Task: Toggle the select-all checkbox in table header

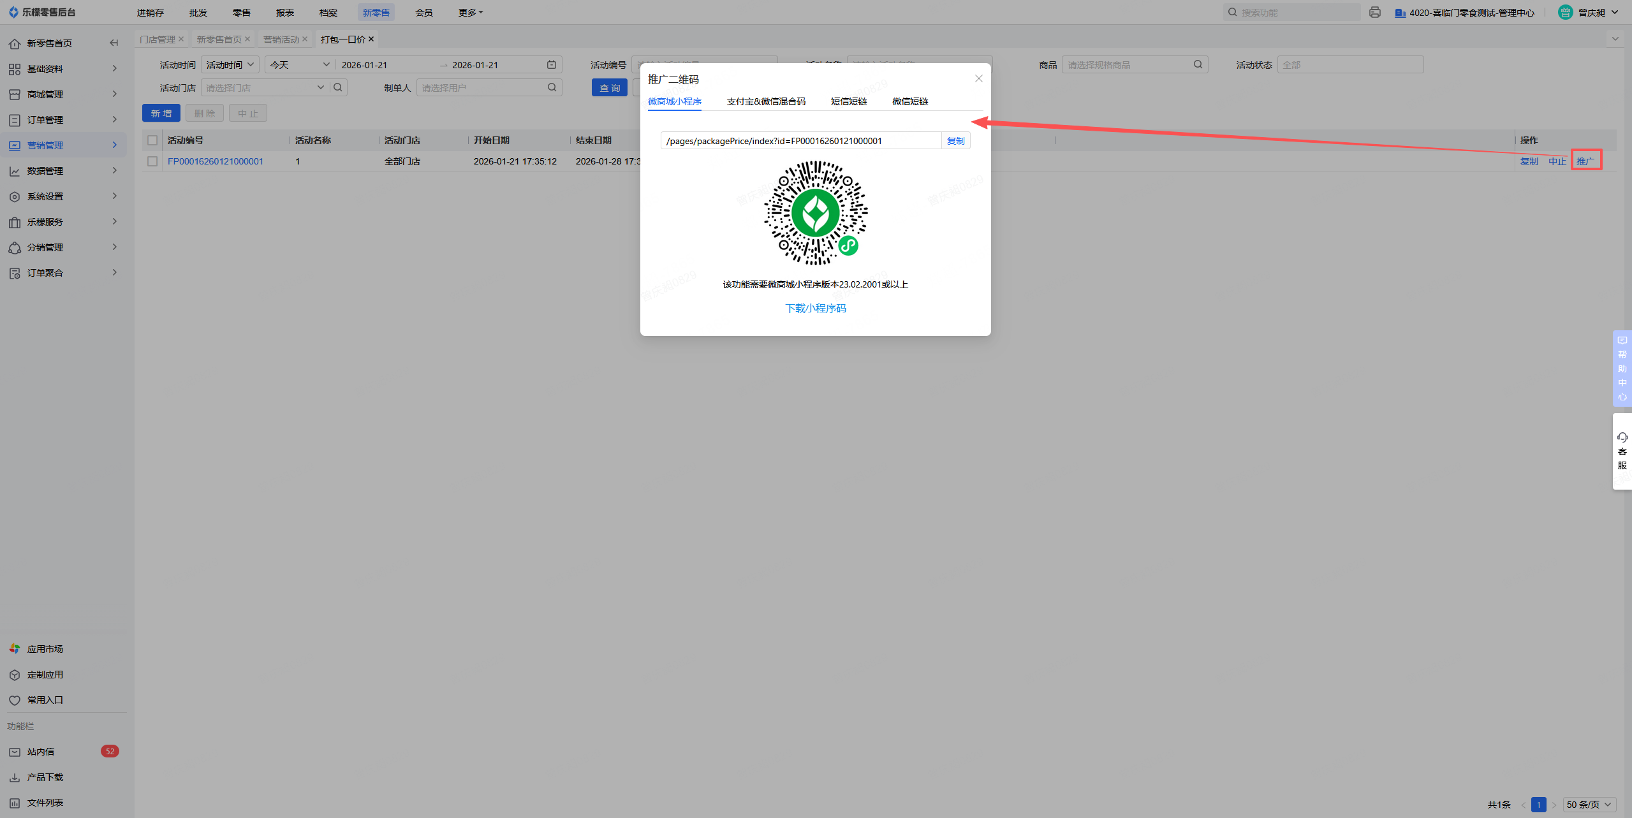Action: click(x=152, y=140)
